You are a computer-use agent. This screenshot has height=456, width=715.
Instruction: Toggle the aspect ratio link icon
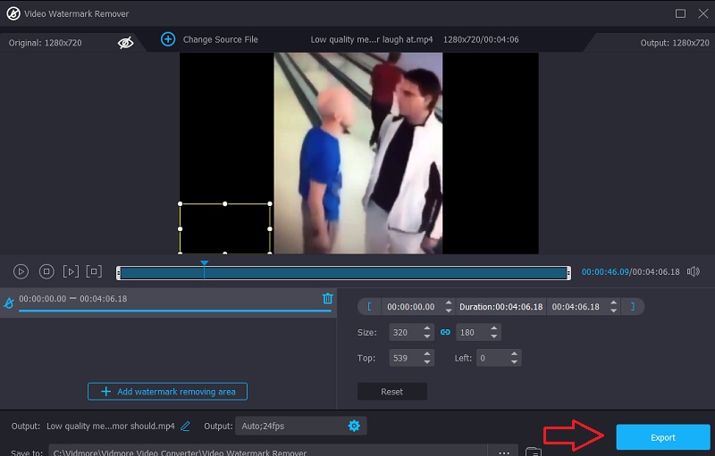click(445, 332)
